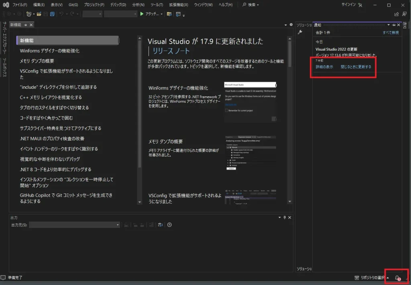The image size is (411, 285).
Task: Select 視覚的な中断を伴わないデバッグ topic
Action: point(50,159)
